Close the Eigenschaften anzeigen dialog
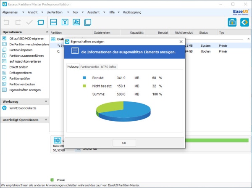 [181, 42]
